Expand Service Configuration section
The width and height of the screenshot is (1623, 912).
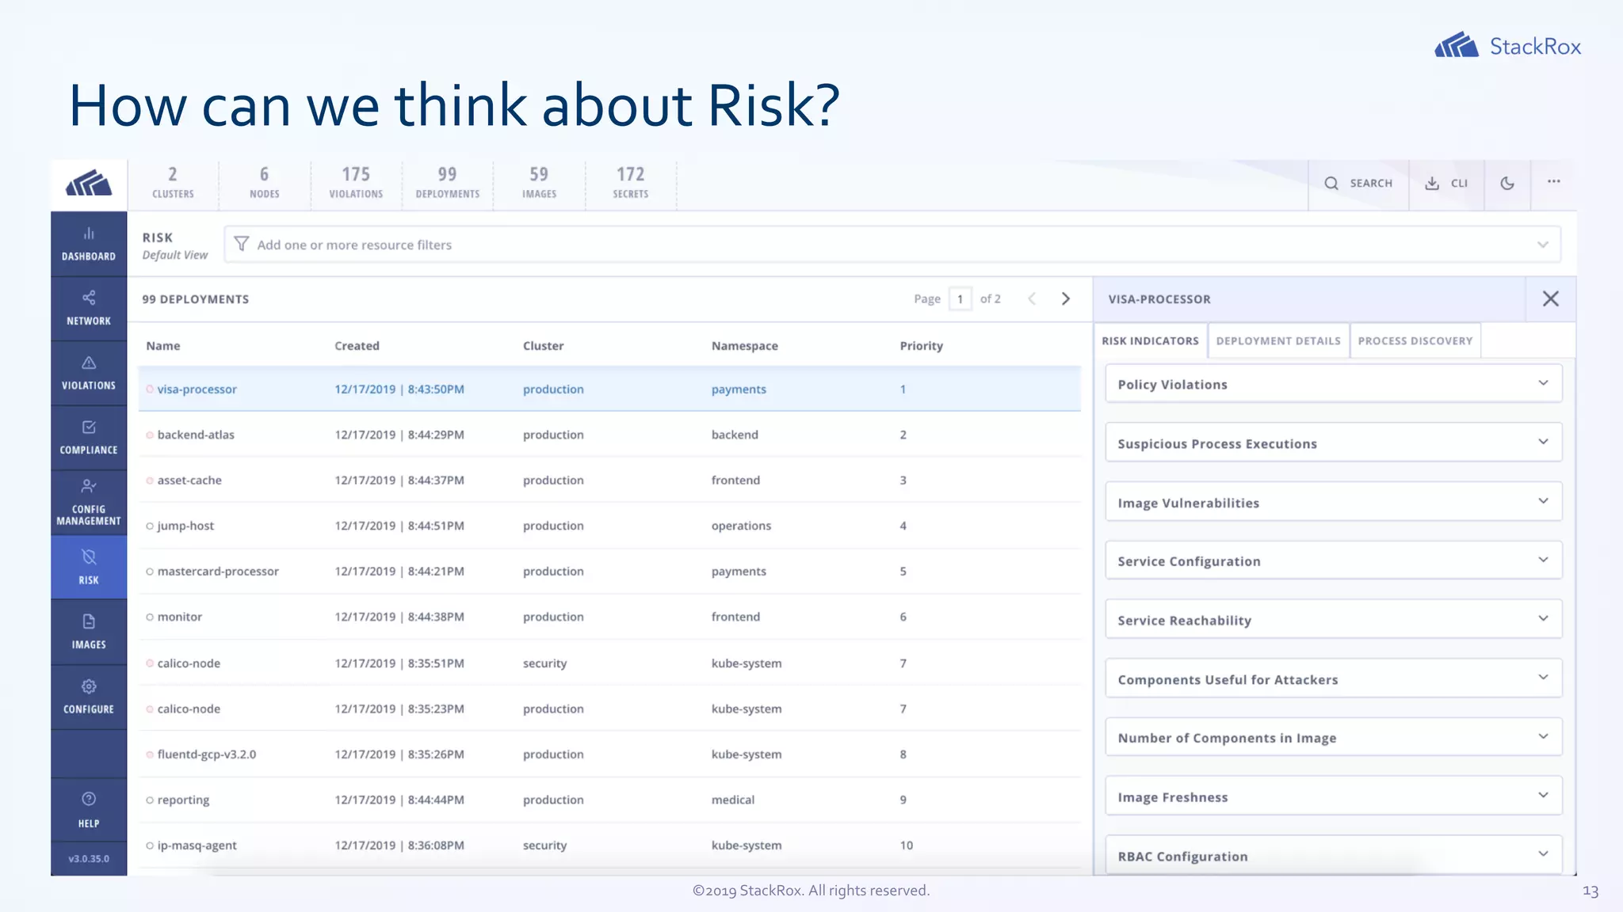coord(1334,560)
